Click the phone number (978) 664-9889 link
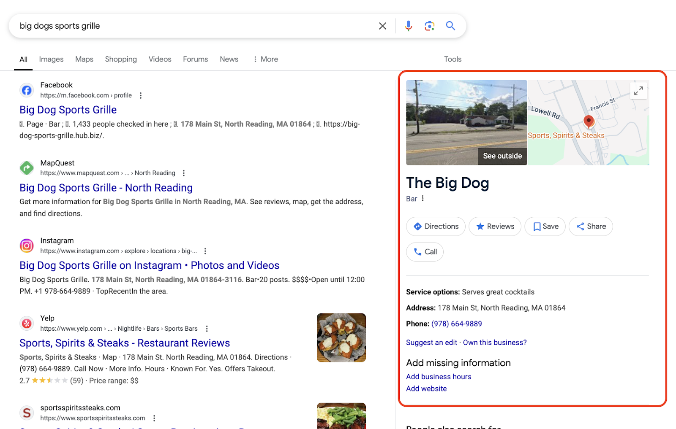The image size is (676, 429). click(456, 324)
